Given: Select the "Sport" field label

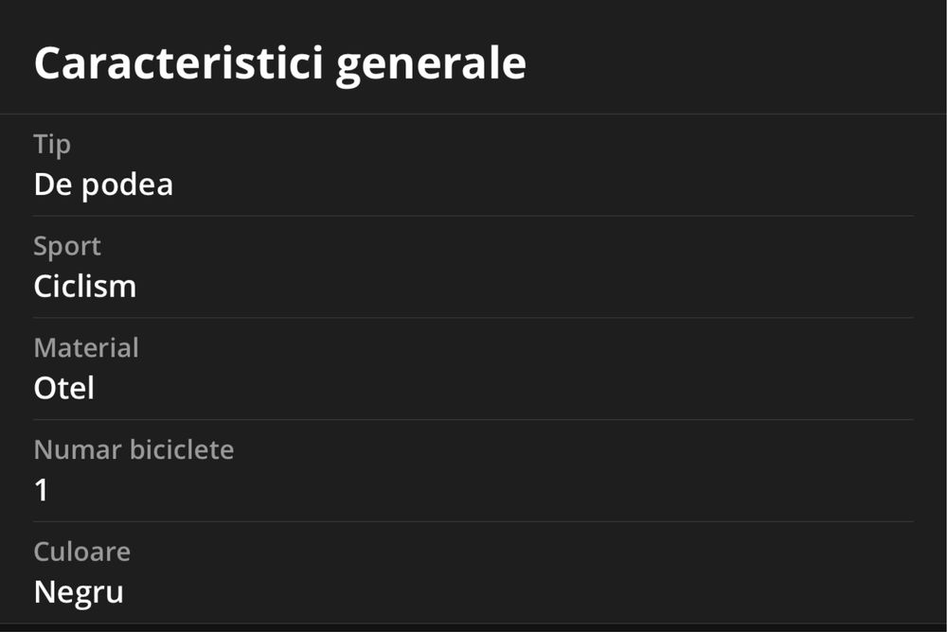Looking at the screenshot, I should click(67, 246).
